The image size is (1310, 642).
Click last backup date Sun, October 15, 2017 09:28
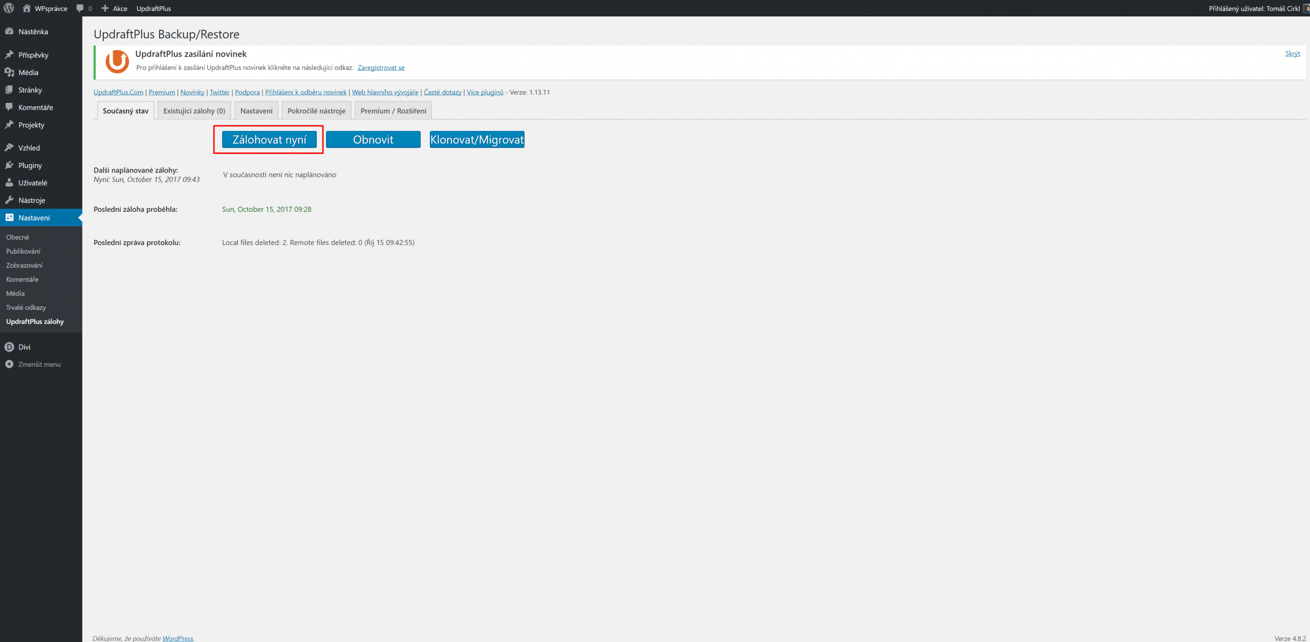(x=267, y=209)
